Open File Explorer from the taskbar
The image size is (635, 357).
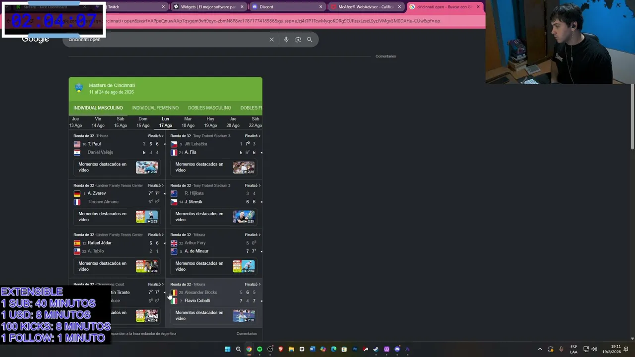291,349
